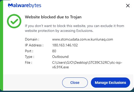Viewport: 134px width, 92px height.
Task: Click the green checkmark status icon
Action: point(14,21)
